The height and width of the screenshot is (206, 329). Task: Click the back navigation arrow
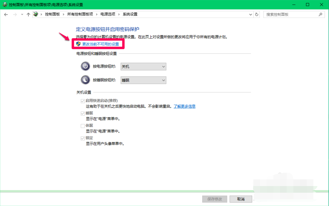[6, 15]
